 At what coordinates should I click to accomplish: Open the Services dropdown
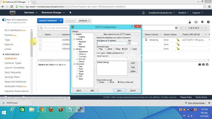(x=31, y=13)
